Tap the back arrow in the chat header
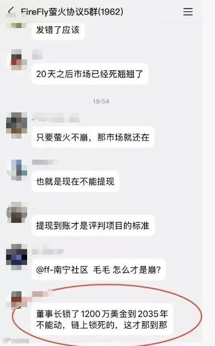This screenshot has width=215, height=346. click(x=10, y=11)
